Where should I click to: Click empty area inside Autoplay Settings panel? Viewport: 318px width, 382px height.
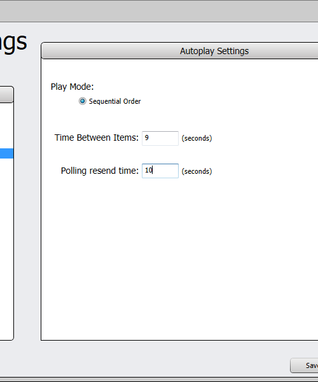coord(179,256)
